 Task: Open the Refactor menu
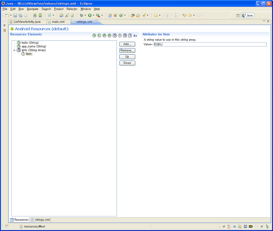tap(72, 9)
